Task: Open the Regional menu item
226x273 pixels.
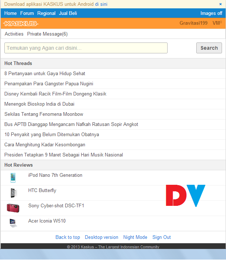Action: [46, 13]
